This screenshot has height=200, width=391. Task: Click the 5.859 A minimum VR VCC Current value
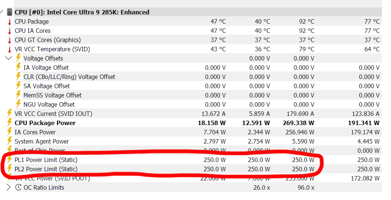point(260,114)
